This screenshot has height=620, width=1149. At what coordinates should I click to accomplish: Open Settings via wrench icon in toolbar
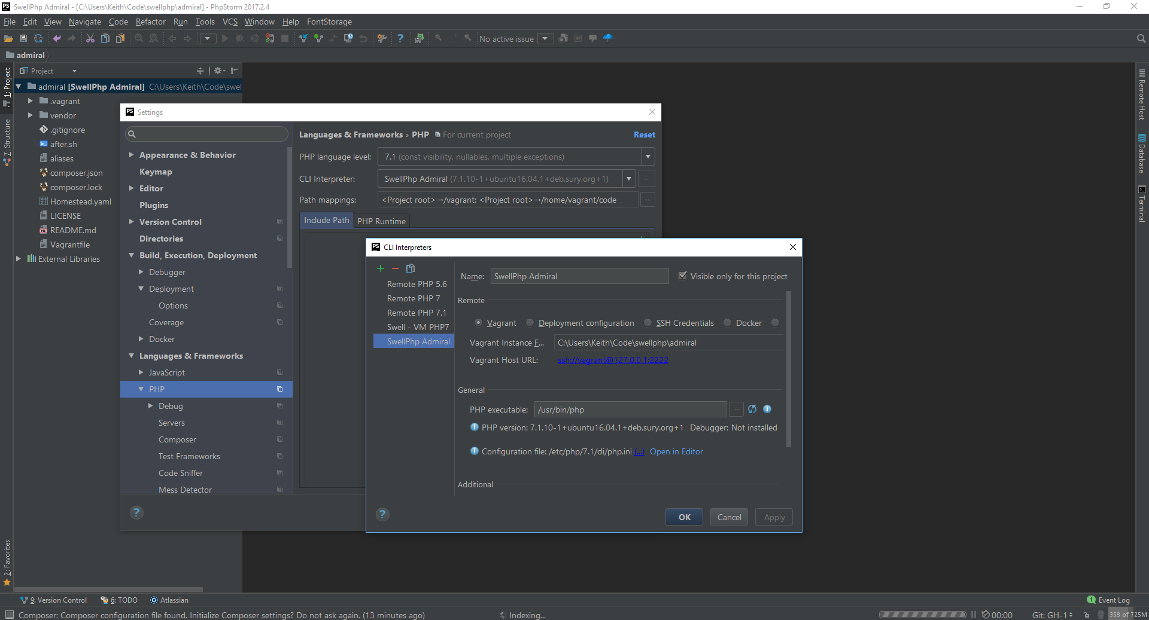382,38
